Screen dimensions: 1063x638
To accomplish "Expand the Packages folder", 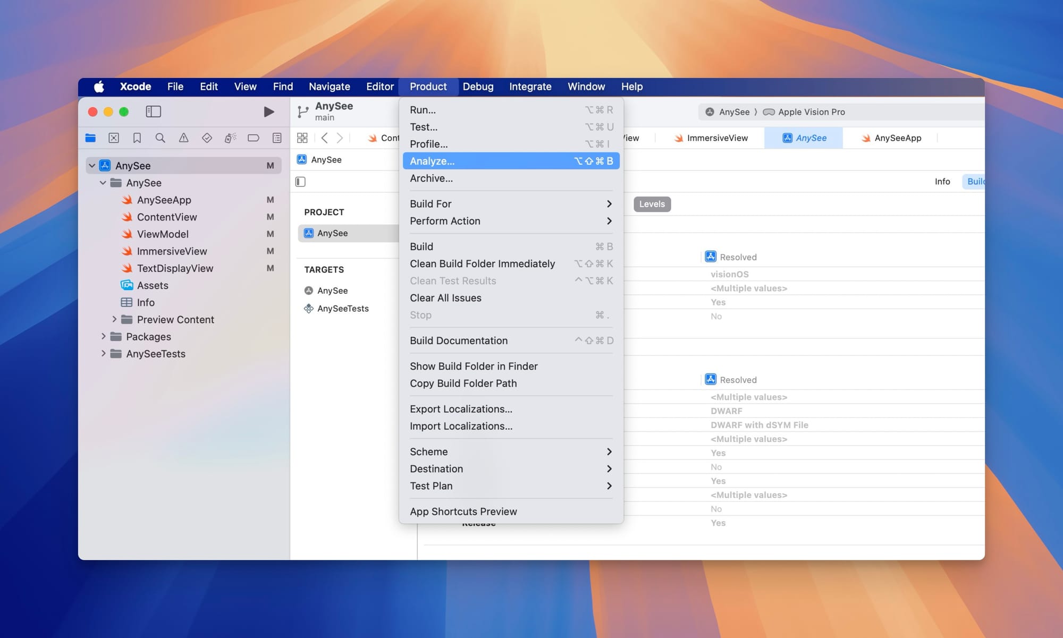I will 103,337.
